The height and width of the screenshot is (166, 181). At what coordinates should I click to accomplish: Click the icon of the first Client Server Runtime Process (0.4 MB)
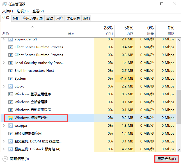(11, 47)
